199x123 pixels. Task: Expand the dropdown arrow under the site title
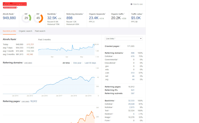(17, 8)
